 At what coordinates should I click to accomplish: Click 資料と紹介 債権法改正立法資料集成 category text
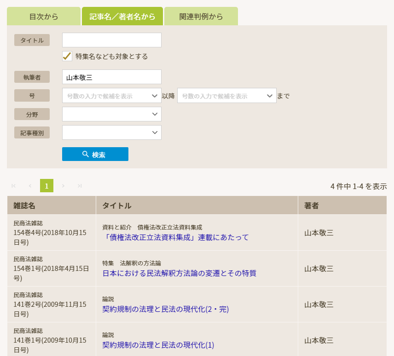coord(152,227)
